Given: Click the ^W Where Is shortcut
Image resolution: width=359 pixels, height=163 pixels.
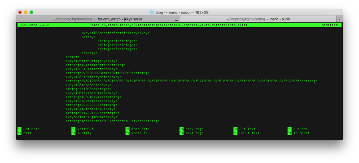Looking at the screenshot, I should coord(136,133).
